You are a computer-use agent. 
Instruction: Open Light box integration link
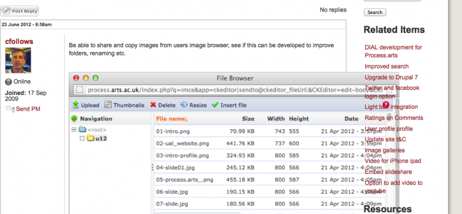click(x=391, y=107)
